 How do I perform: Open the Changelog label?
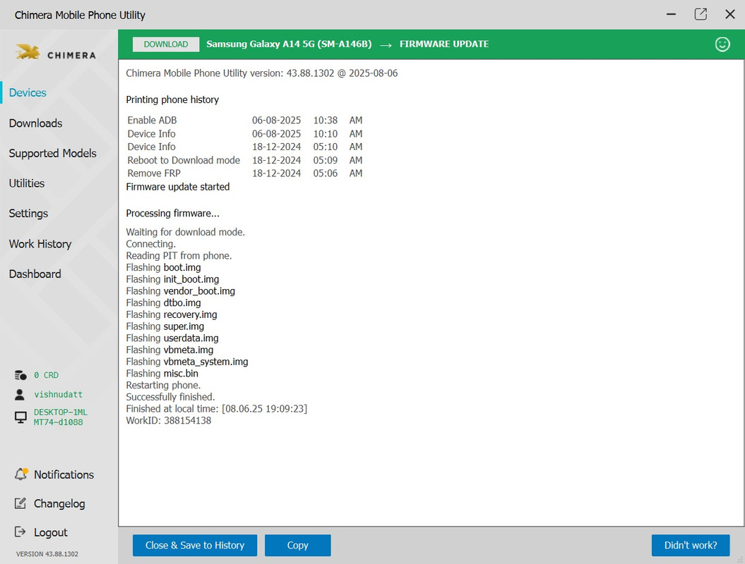59,503
